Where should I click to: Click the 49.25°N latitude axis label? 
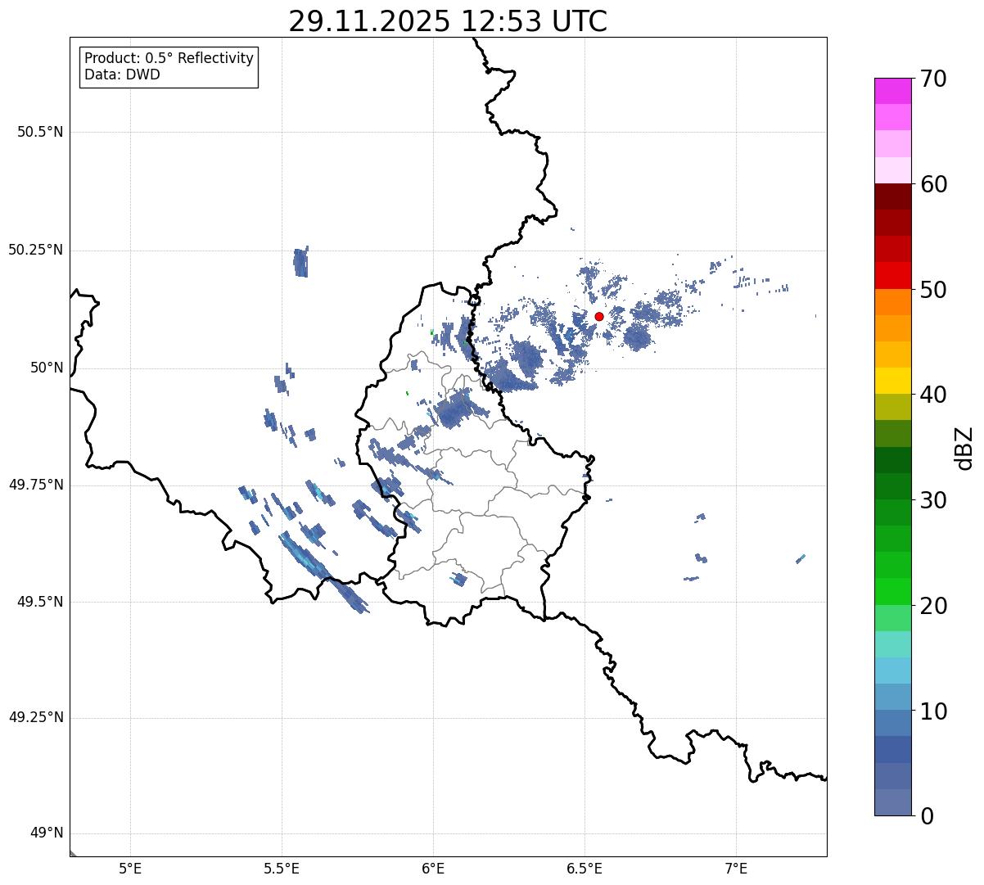click(x=36, y=718)
